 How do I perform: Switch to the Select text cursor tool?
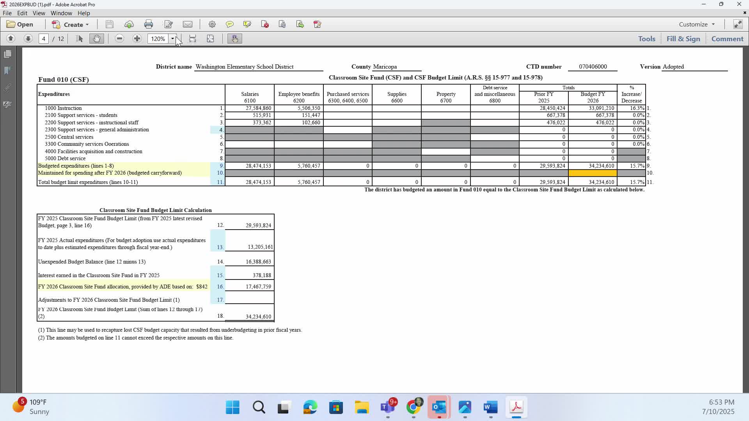80,39
